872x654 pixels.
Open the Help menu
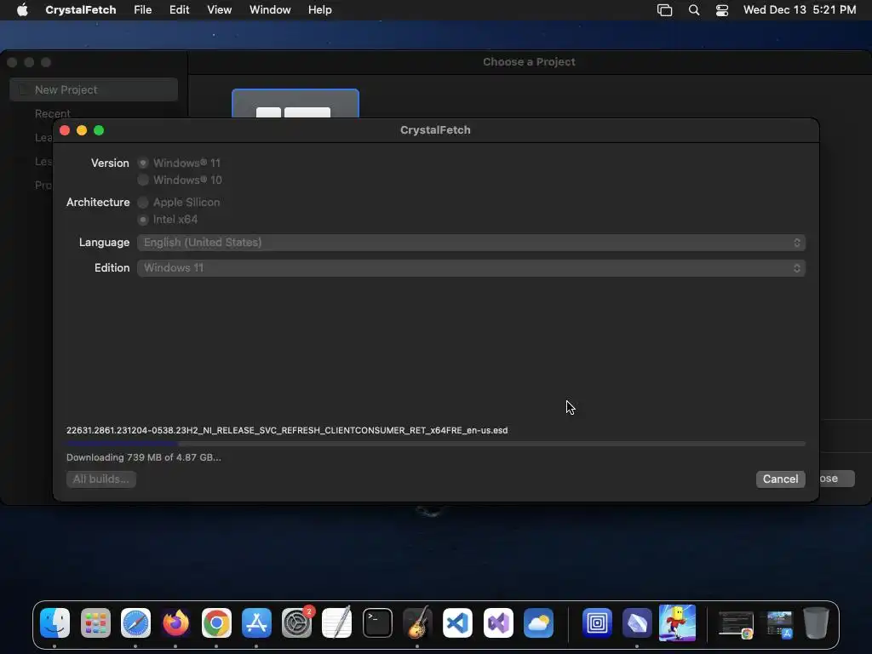(320, 10)
